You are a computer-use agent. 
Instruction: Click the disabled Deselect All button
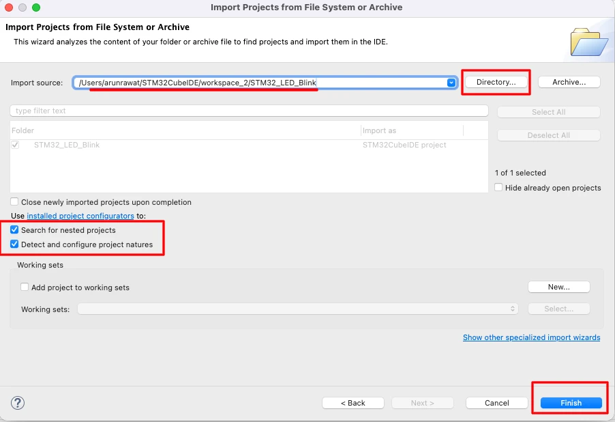click(x=549, y=135)
